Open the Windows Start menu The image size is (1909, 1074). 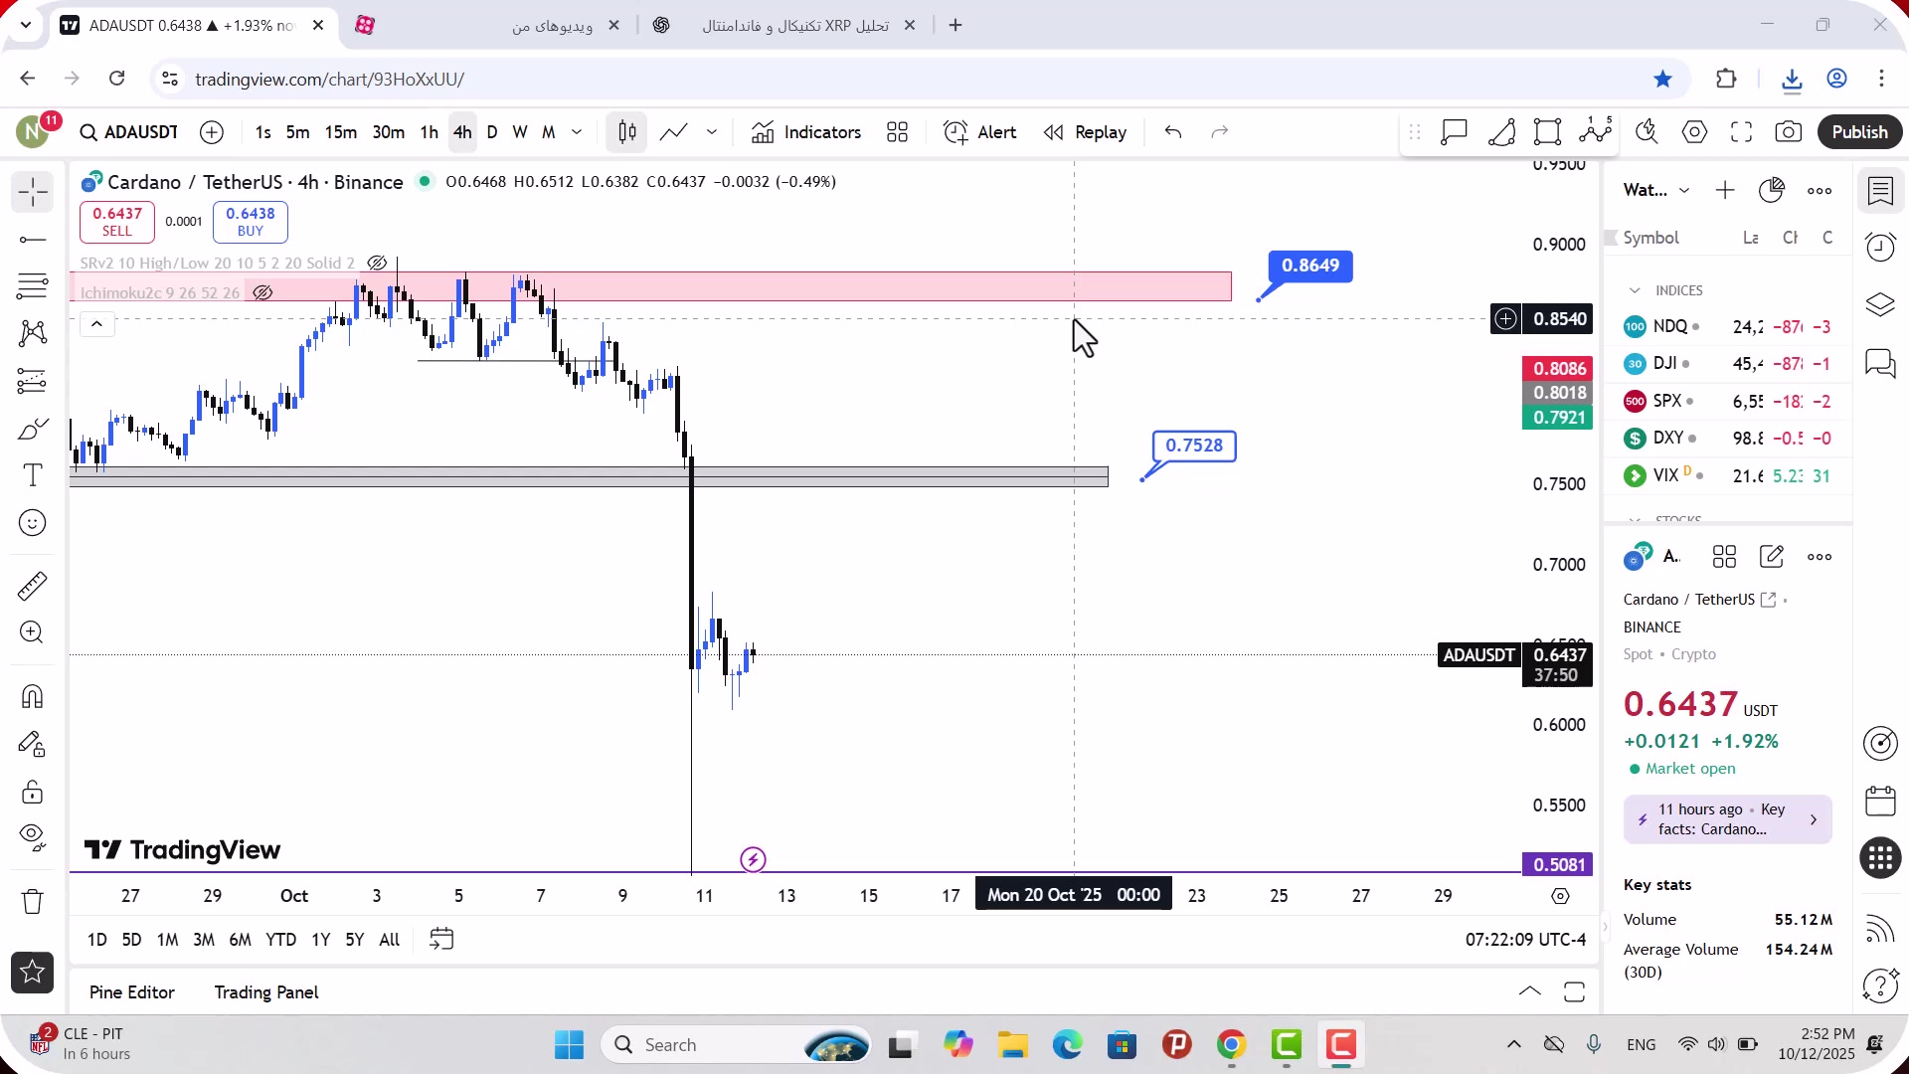click(569, 1045)
